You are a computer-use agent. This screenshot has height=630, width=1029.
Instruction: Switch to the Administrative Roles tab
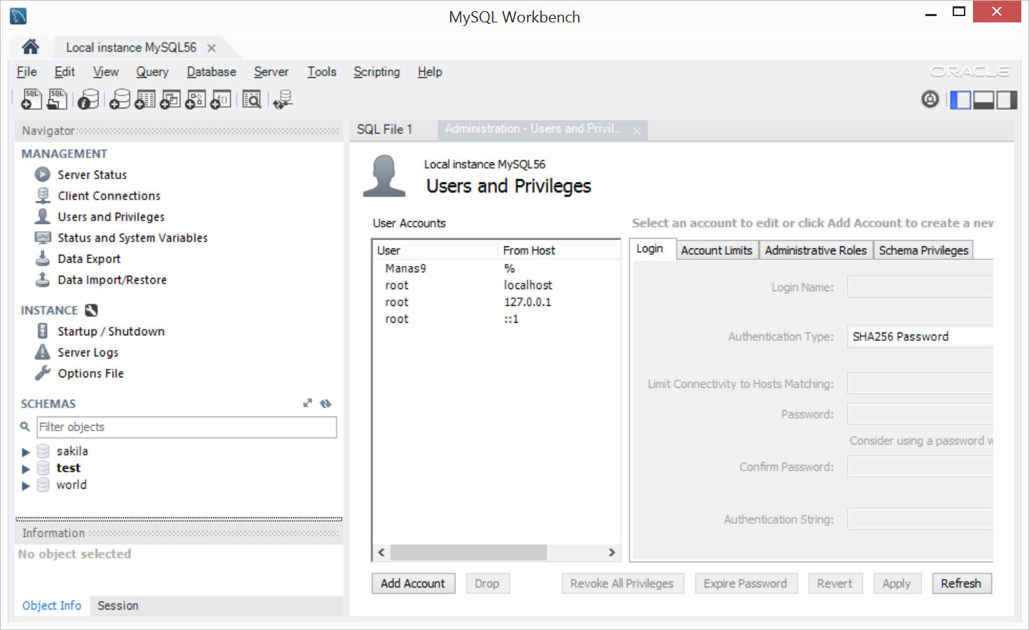click(815, 251)
